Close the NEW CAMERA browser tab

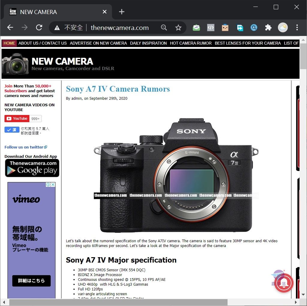pos(105,12)
